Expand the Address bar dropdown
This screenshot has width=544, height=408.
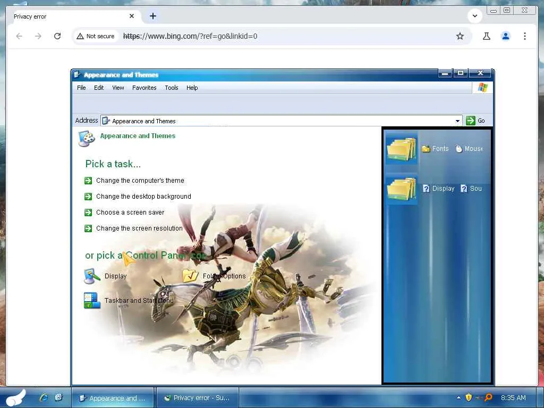(457, 121)
